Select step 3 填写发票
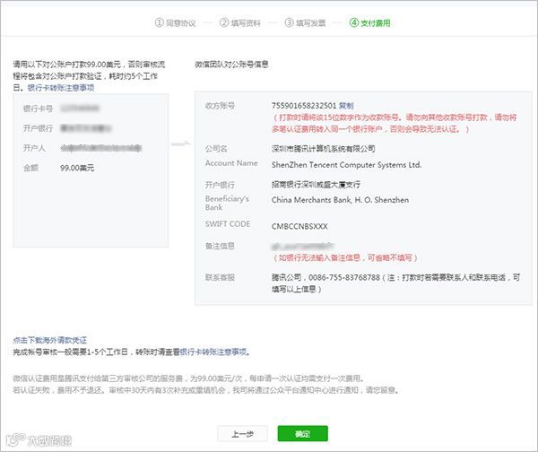Screen dimensions: 538x452 [x=305, y=23]
